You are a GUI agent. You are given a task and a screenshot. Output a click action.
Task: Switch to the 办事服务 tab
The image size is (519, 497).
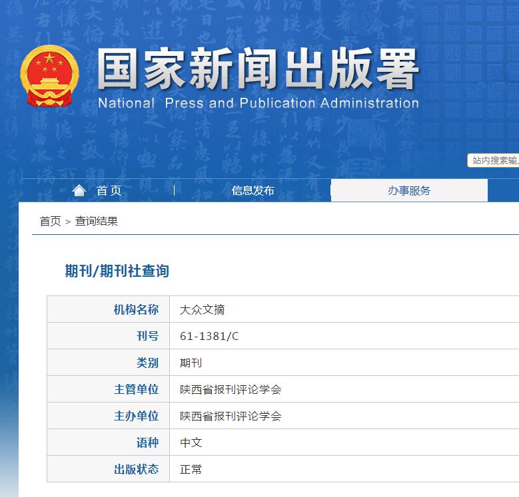click(x=409, y=191)
